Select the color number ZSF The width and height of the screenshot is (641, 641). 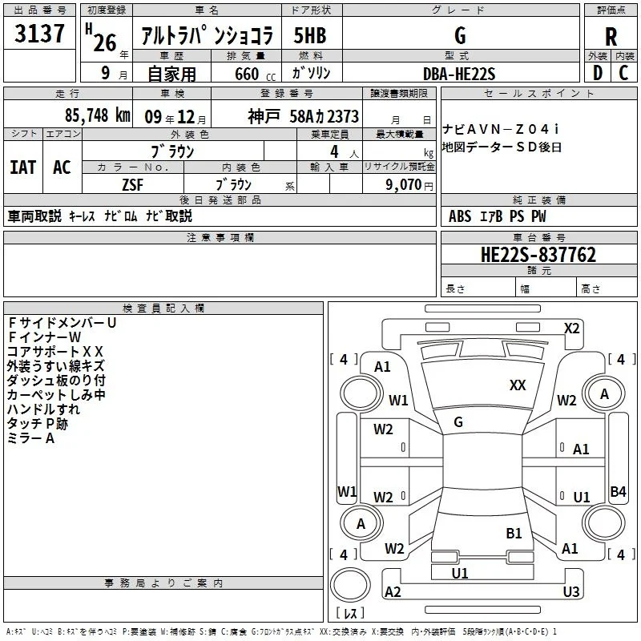click(133, 185)
